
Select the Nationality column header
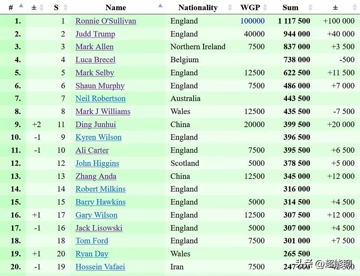coord(198,7)
